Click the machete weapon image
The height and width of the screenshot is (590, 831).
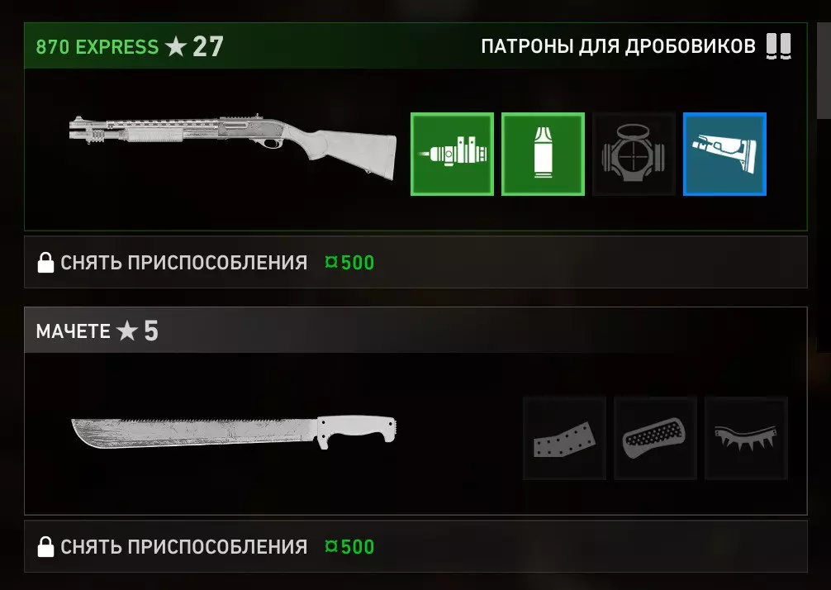coord(234,432)
